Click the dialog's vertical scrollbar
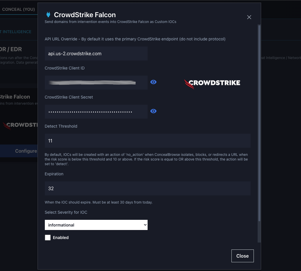The width and height of the screenshot is (301, 271). click(x=259, y=122)
